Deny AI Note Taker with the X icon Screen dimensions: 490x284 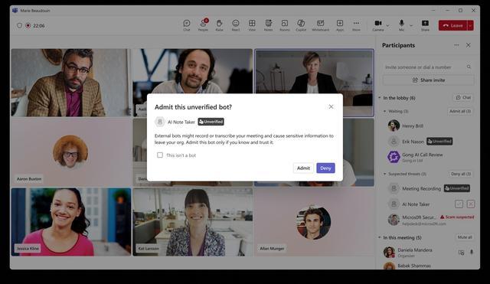pyautogui.click(x=471, y=204)
